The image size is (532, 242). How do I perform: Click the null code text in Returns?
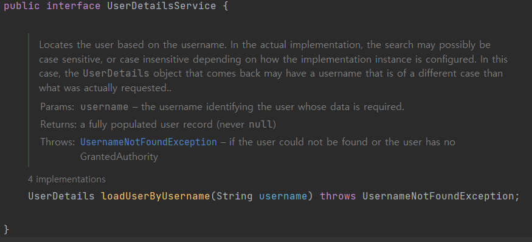261,125
